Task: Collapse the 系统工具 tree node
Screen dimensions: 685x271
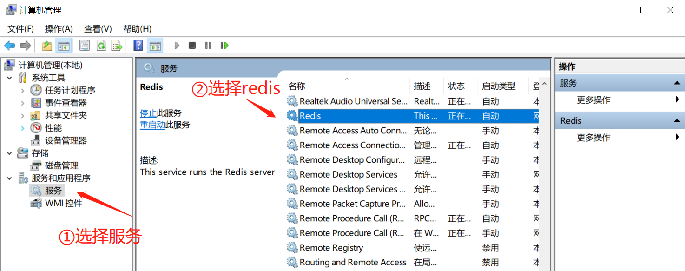Action: tap(10, 77)
